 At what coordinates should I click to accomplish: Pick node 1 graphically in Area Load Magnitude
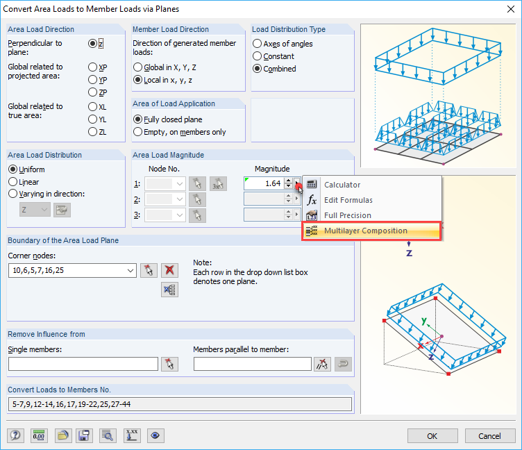coord(197,184)
